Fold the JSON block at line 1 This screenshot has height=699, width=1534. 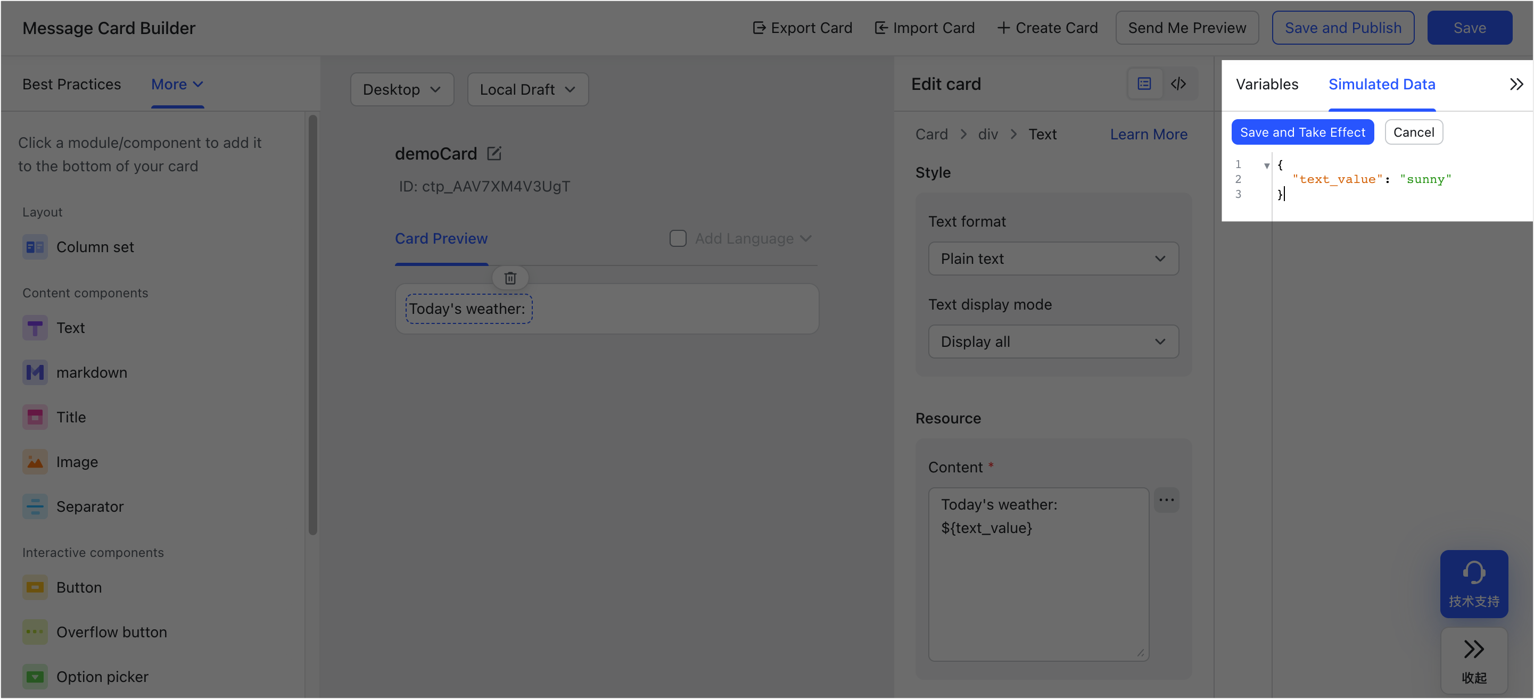point(1267,165)
